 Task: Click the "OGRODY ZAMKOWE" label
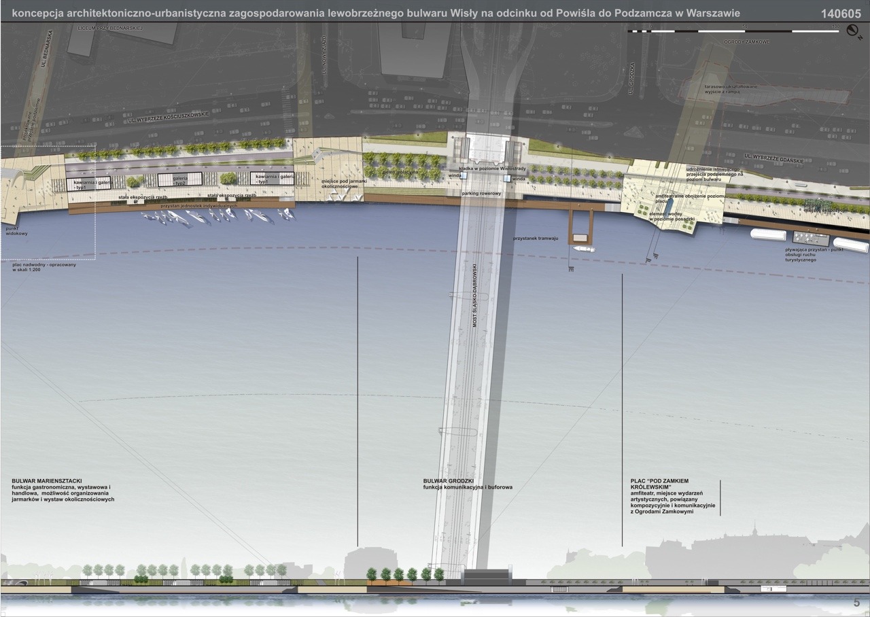pos(747,42)
